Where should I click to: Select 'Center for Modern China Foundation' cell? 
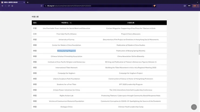[66, 45]
